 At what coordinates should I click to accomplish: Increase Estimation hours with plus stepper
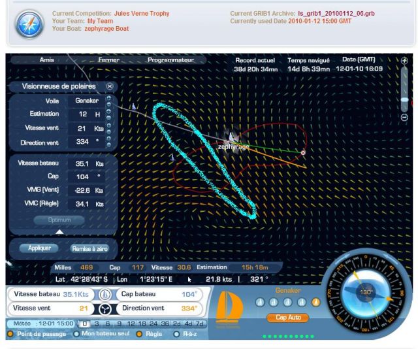109,111
